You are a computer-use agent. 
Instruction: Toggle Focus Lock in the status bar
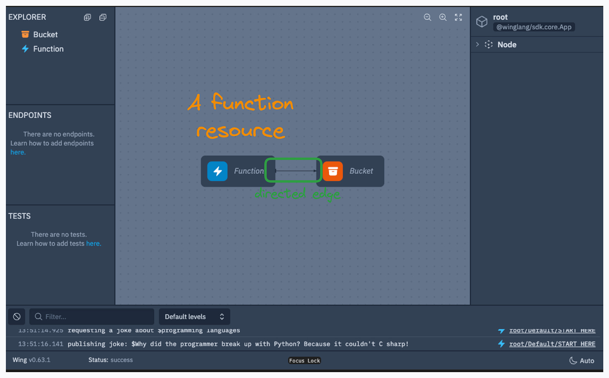point(304,360)
